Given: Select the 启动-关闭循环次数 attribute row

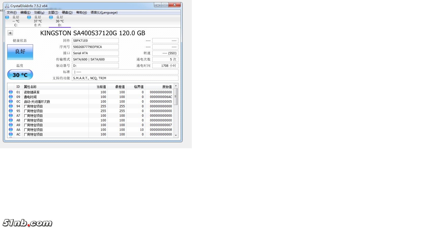Looking at the screenshot, I should click(x=90, y=101).
